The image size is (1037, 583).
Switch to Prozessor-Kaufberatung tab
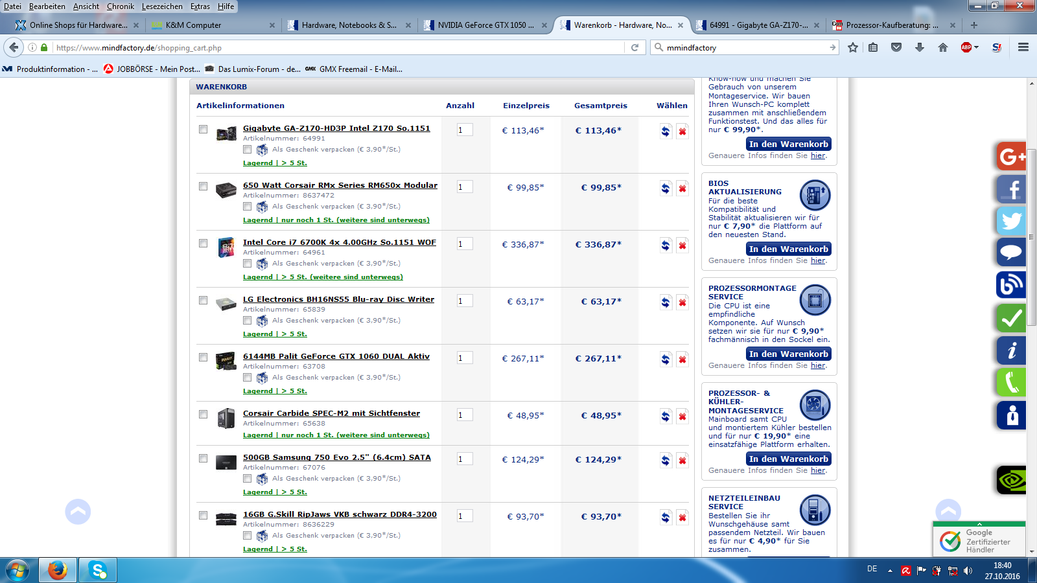click(893, 25)
